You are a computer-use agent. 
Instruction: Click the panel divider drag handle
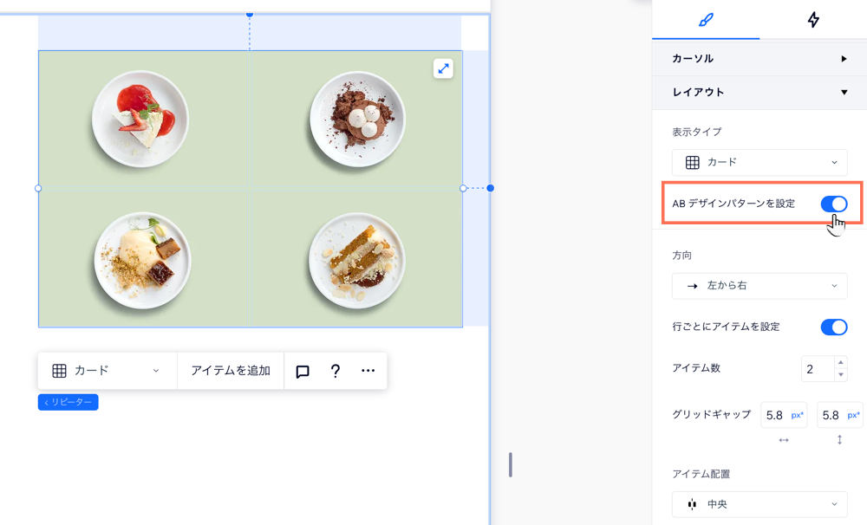pyautogui.click(x=511, y=464)
